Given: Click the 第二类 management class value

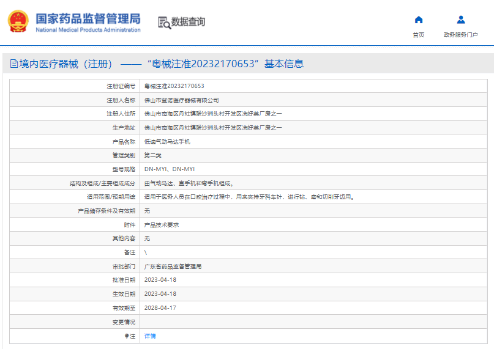Looking at the screenshot, I should 153,155.
